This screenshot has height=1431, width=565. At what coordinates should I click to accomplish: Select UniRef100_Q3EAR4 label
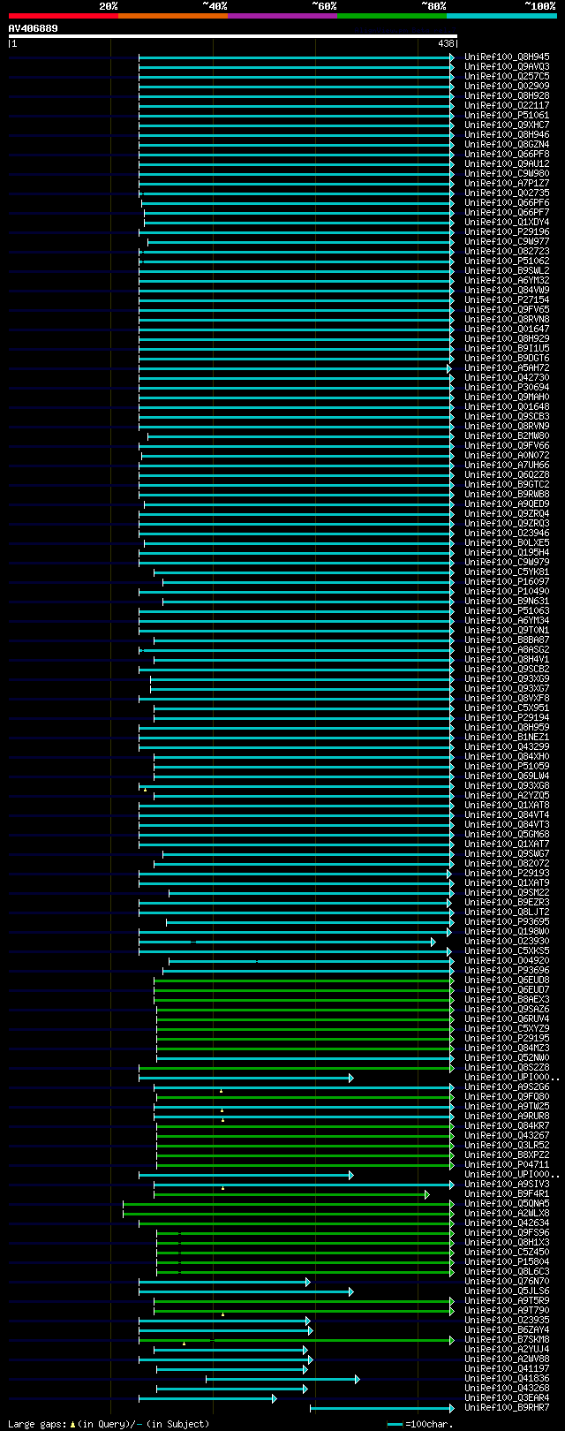[507, 1398]
